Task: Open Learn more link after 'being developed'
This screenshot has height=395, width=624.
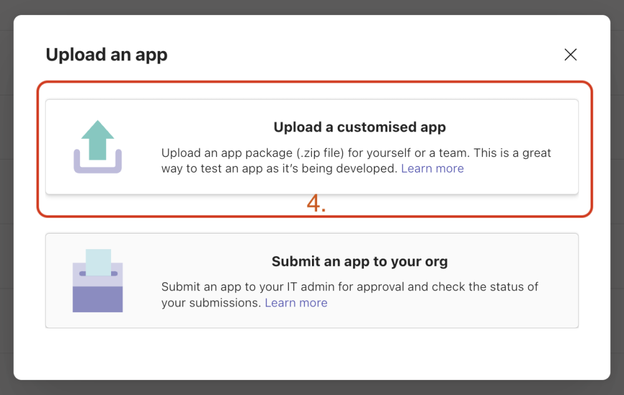Action: tap(432, 168)
